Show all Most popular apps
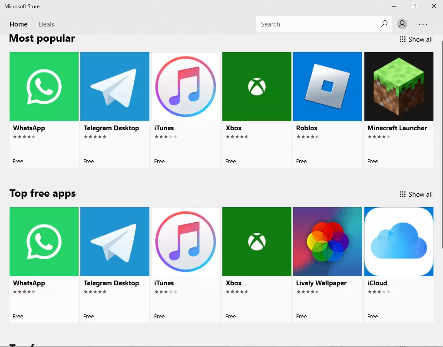This screenshot has width=443, height=347. [x=416, y=40]
